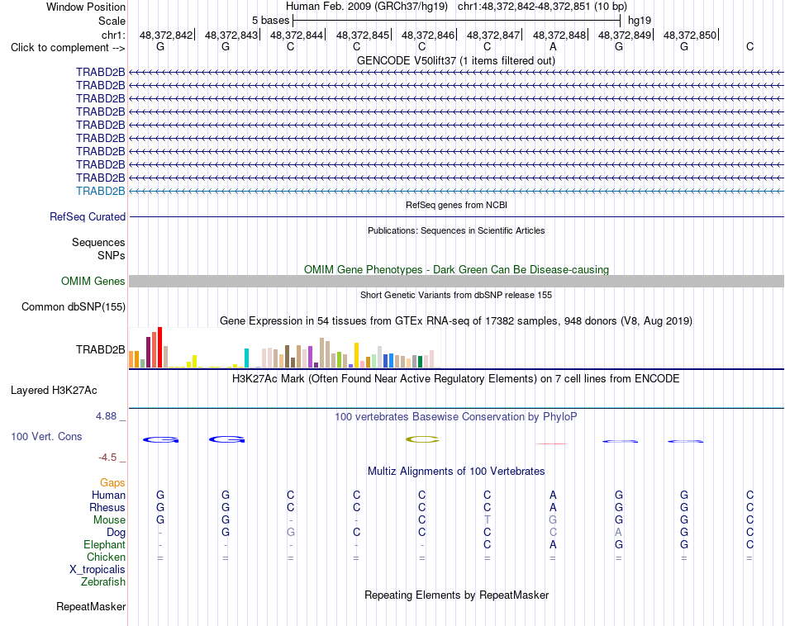Click the red negative PhyloP mark
This screenshot has width=785, height=626.
tap(552, 443)
